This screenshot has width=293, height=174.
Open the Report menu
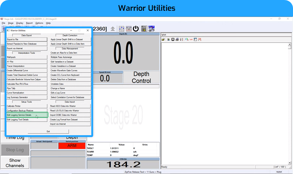coord(29,23)
